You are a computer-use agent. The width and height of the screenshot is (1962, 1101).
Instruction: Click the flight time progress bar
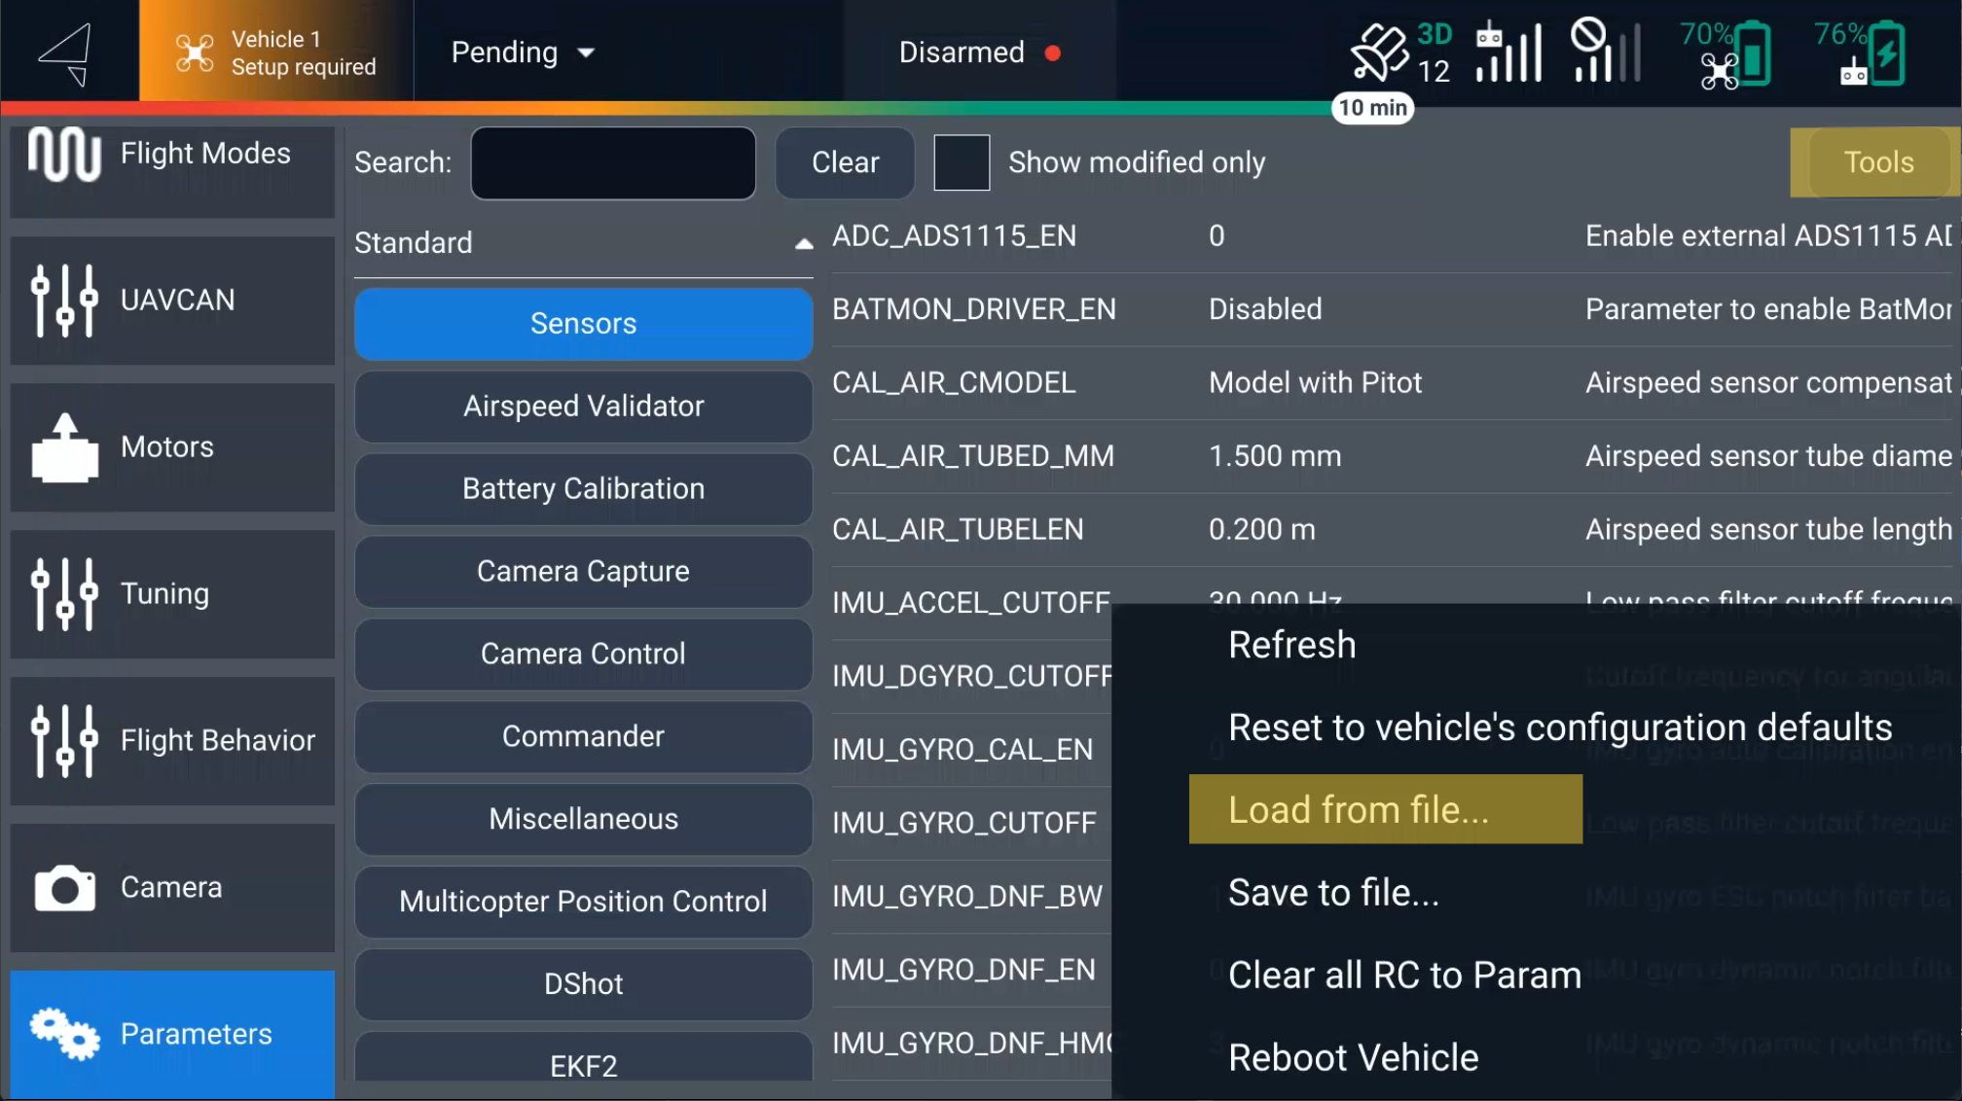pos(681,106)
